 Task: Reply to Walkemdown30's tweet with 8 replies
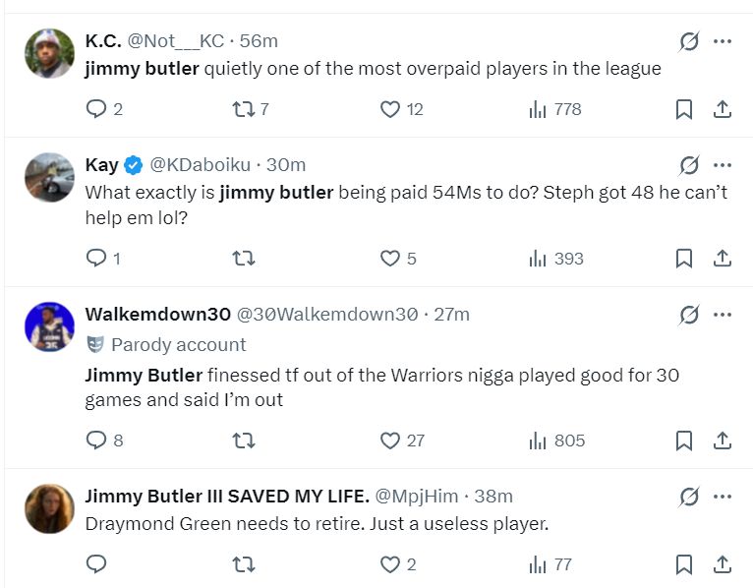pyautogui.click(x=96, y=440)
